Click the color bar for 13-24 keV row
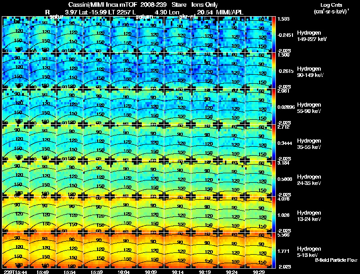Viewport: 360px width, 274px height. [x=274, y=215]
